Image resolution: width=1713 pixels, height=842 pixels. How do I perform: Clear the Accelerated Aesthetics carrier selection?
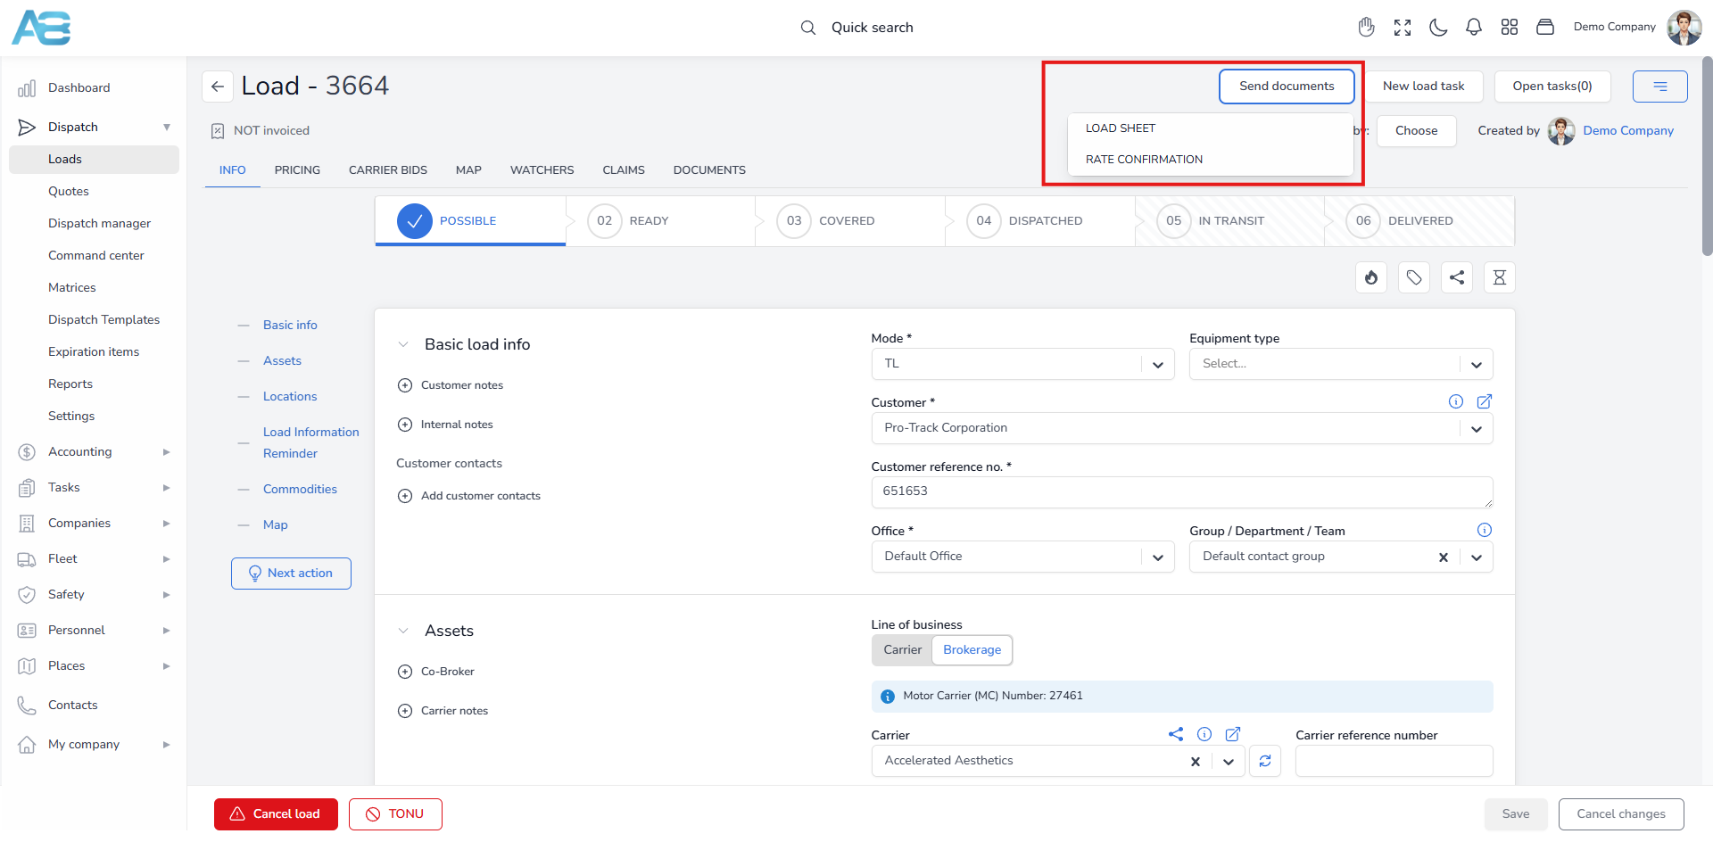1196,762
